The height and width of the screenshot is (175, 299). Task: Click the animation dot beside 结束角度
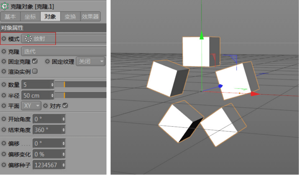tap(4, 130)
